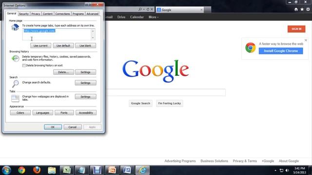Open Tabs Settings button
Image resolution: width=312 pixels, height=175 pixels.
point(86,97)
